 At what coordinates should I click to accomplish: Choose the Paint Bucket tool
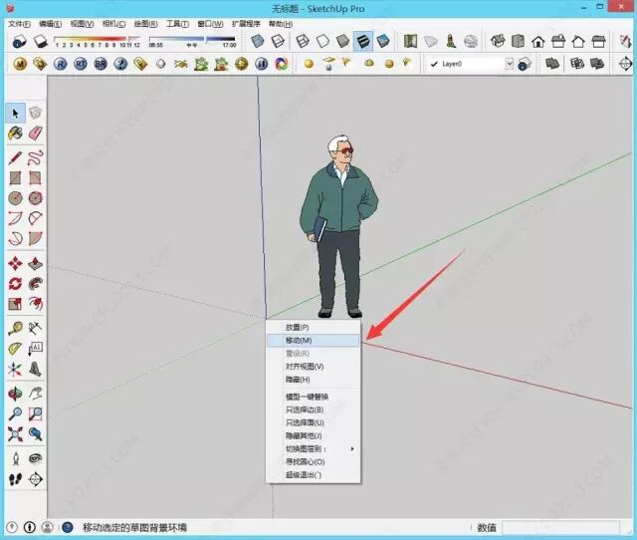16,134
